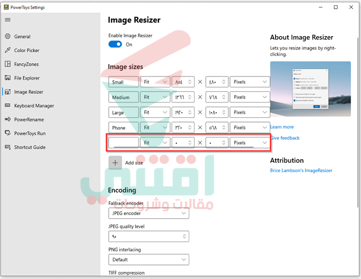Click the plus Add size button
361x279 pixels.
tap(115, 163)
